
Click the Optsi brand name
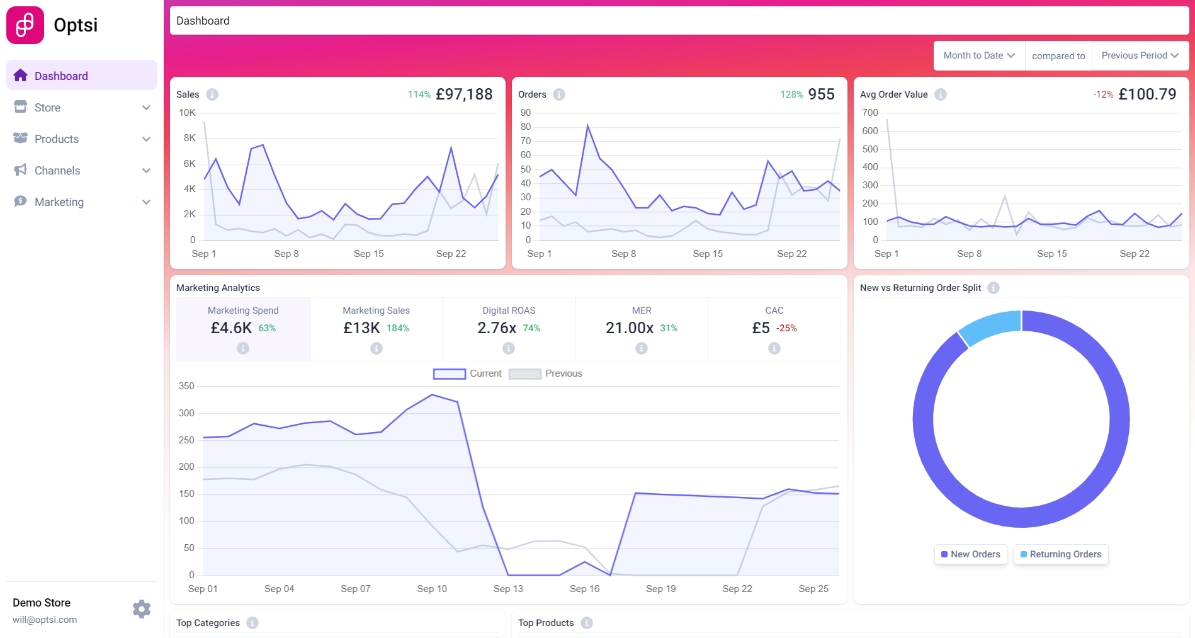coord(76,25)
